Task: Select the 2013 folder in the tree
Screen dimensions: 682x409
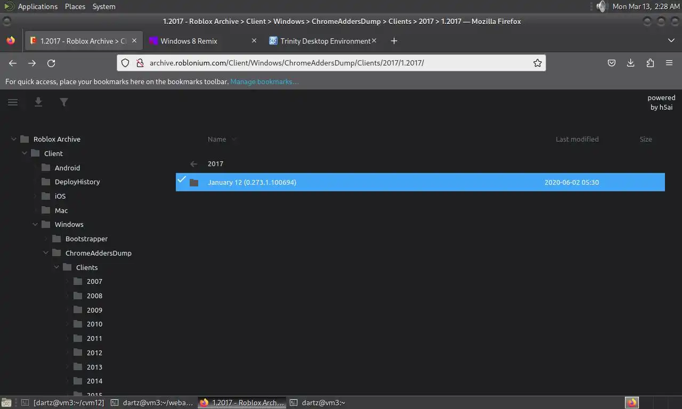Action: pyautogui.click(x=94, y=367)
